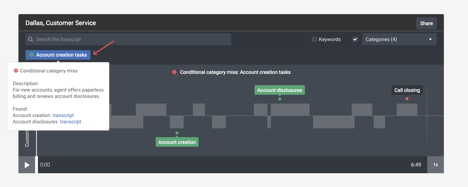Click the transcript search field
This screenshot has width=468, height=187.
tap(131, 39)
